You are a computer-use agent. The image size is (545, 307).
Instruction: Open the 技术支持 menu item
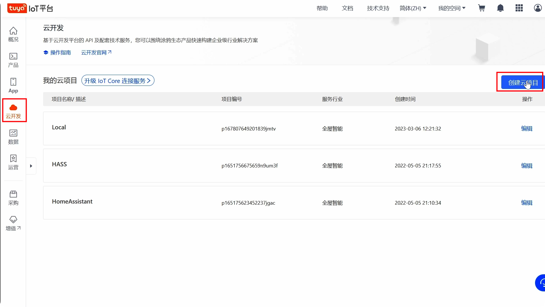point(378,8)
